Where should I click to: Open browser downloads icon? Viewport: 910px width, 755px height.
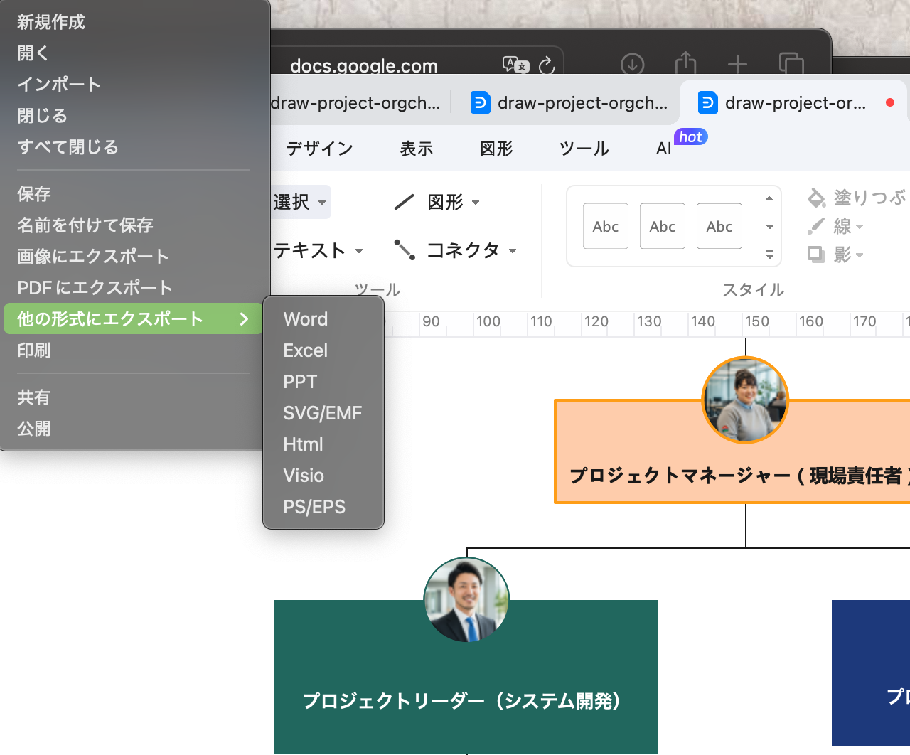pos(632,65)
